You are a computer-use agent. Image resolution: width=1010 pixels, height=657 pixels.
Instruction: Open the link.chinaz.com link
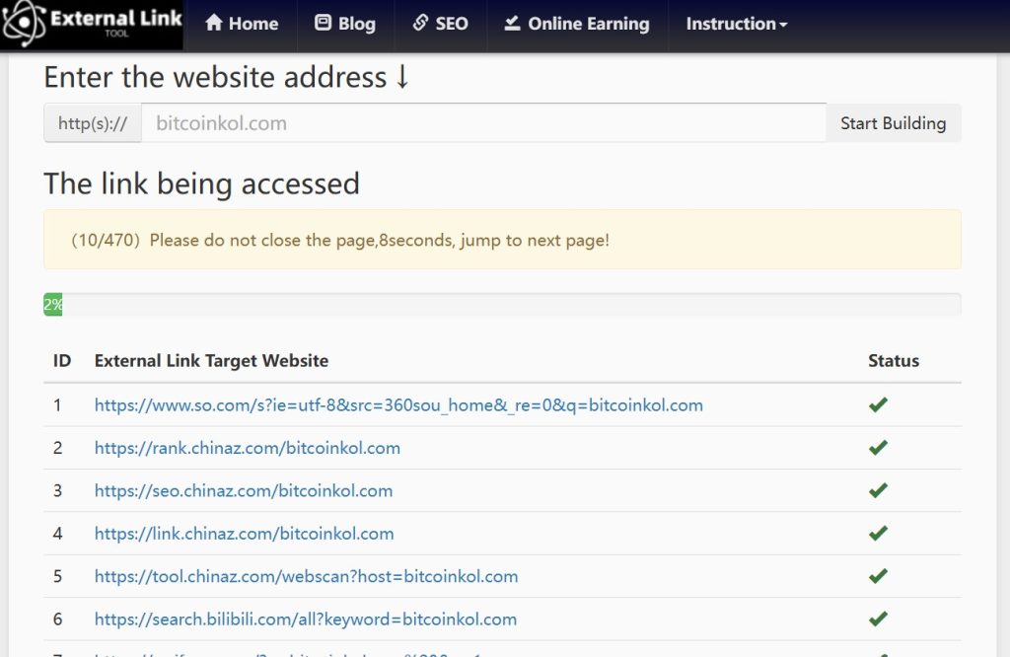coord(245,534)
